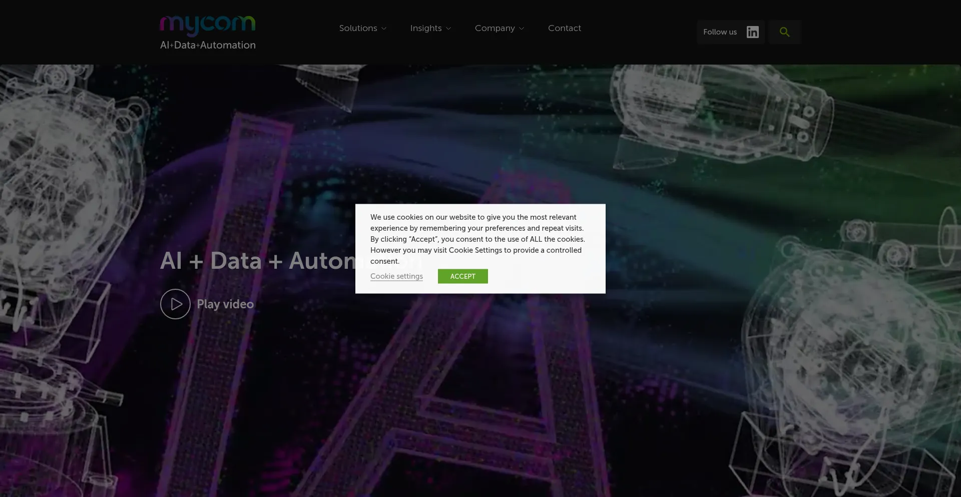Click Play video
Image resolution: width=961 pixels, height=497 pixels.
click(x=225, y=304)
